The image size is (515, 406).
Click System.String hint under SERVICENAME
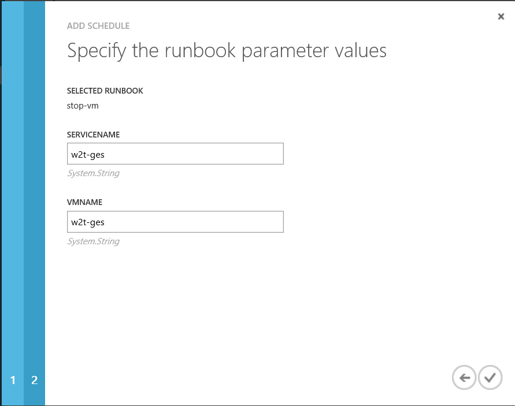coord(93,173)
